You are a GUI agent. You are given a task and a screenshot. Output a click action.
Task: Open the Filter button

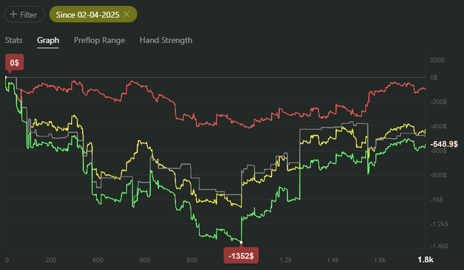click(25, 14)
